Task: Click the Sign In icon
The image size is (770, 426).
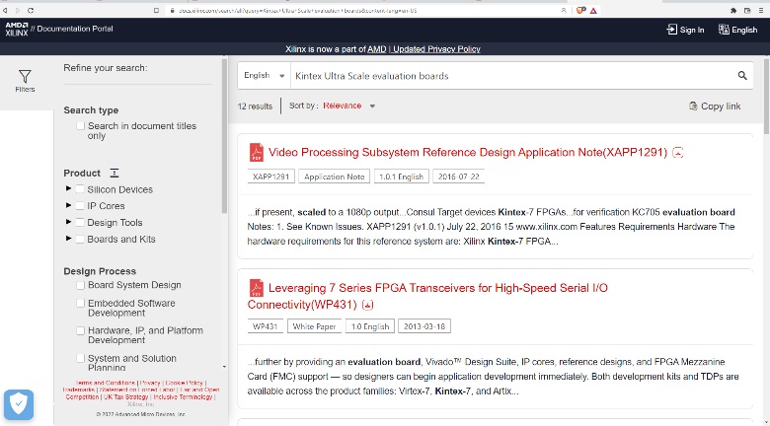Action: point(671,30)
